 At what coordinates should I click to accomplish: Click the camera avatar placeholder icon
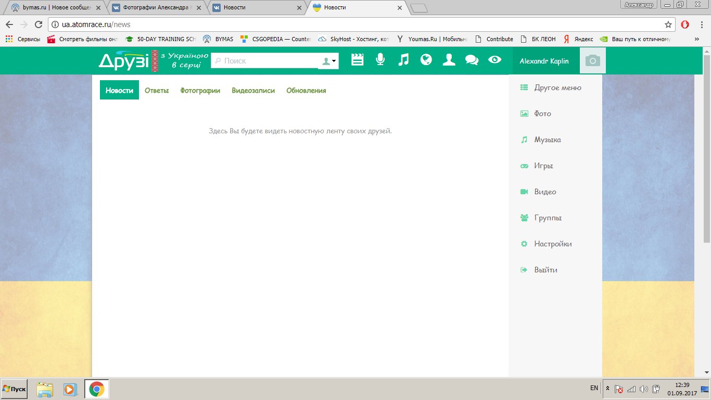click(x=592, y=61)
